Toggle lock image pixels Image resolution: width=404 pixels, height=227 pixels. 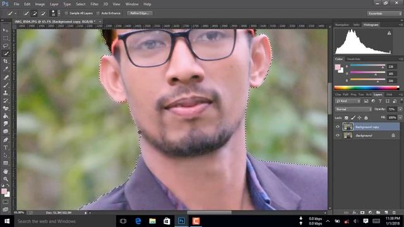[x=353, y=118]
